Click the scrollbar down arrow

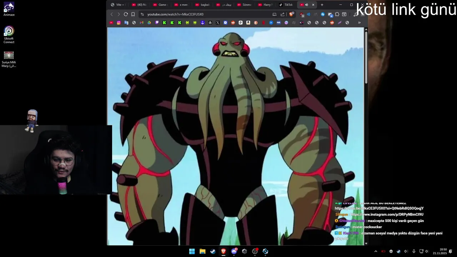point(366,243)
